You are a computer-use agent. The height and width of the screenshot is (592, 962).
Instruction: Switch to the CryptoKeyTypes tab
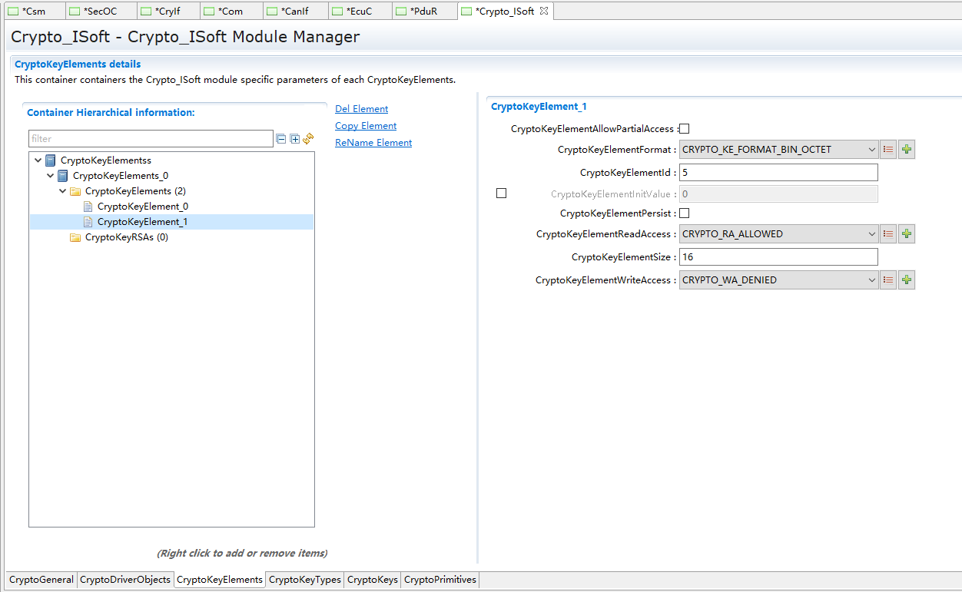304,580
